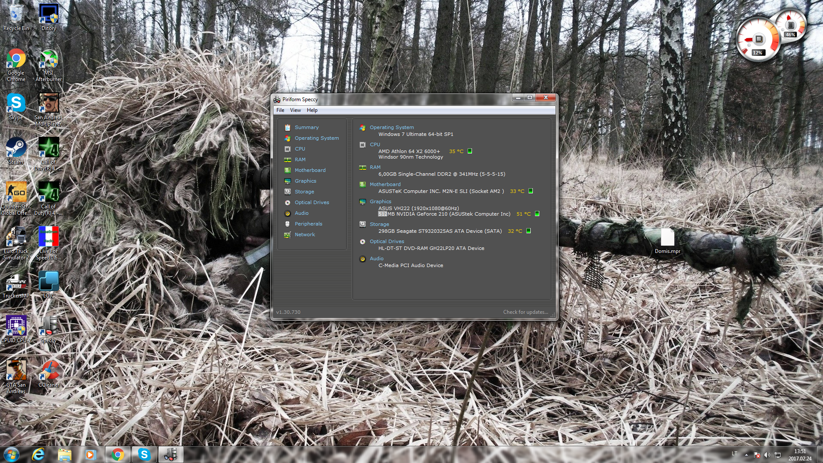Click the CPU heading in summary pane
This screenshot has height=463, width=823.
[375, 144]
